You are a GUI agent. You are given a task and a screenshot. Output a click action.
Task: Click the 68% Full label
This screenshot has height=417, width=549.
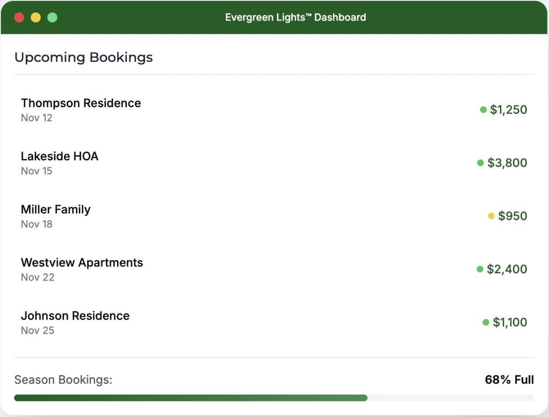509,380
